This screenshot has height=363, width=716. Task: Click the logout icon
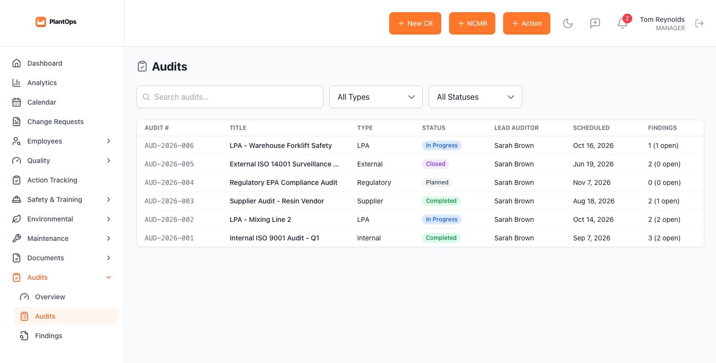(x=699, y=23)
